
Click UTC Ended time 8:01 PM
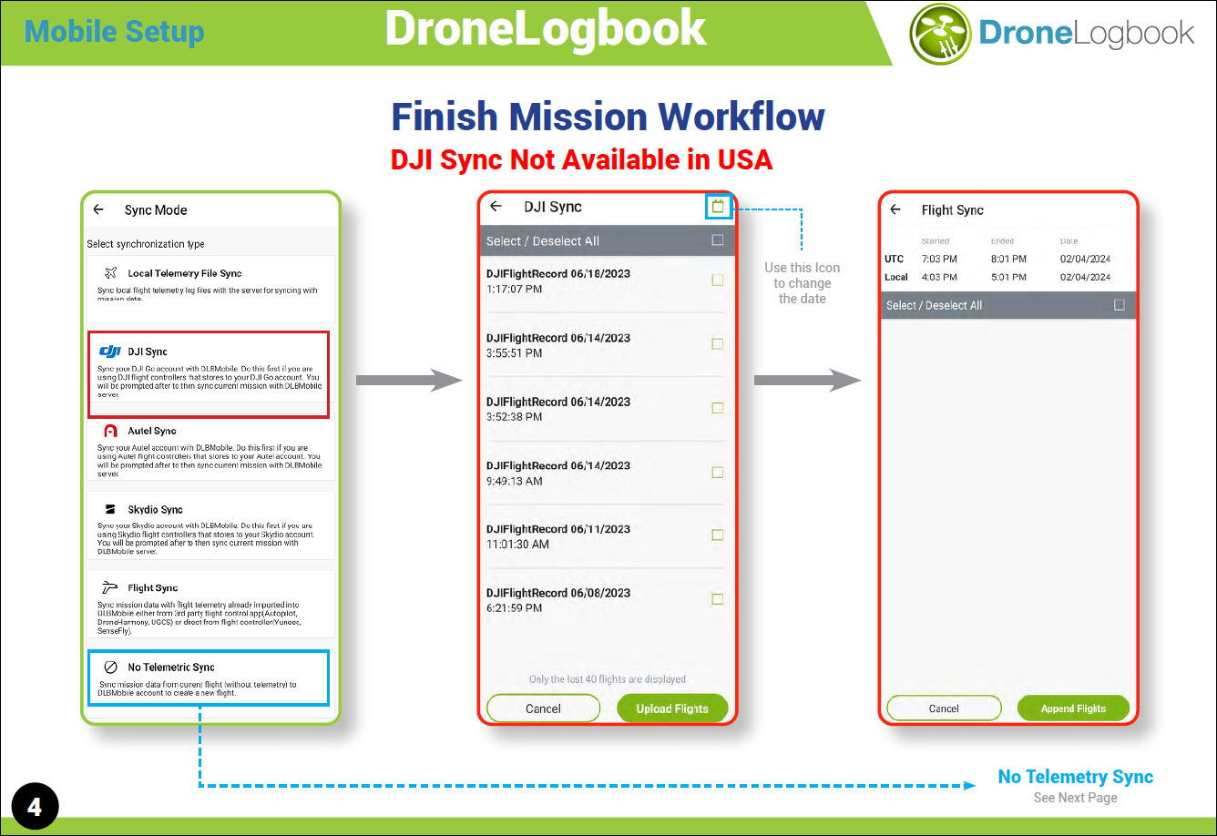click(x=1008, y=260)
